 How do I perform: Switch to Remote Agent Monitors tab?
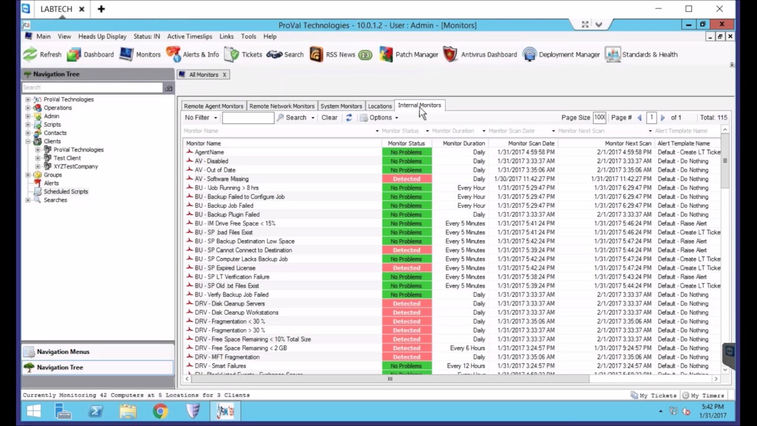click(x=213, y=106)
